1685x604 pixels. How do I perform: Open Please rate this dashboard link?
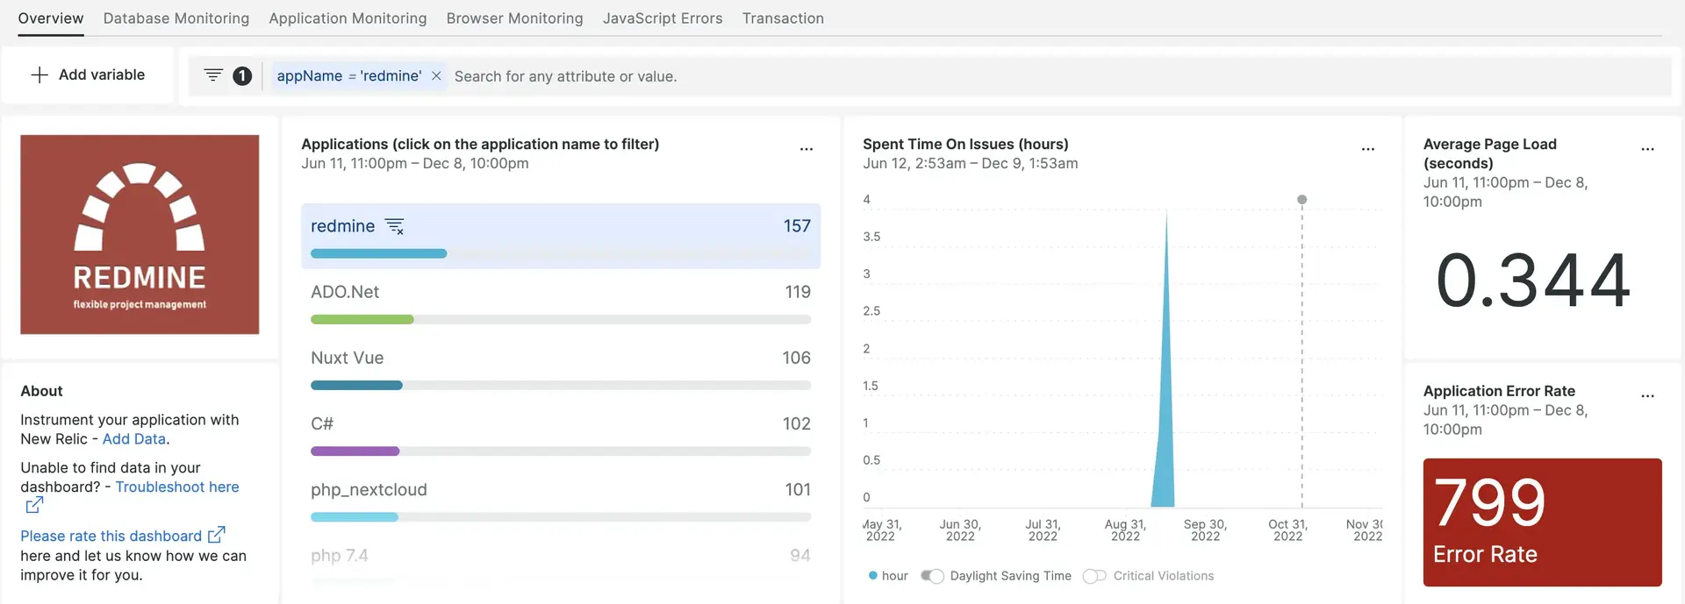tap(111, 536)
